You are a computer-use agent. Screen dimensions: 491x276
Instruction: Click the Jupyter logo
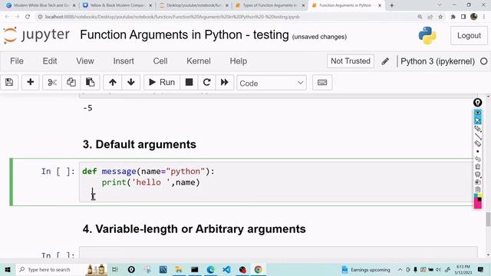(x=37, y=35)
